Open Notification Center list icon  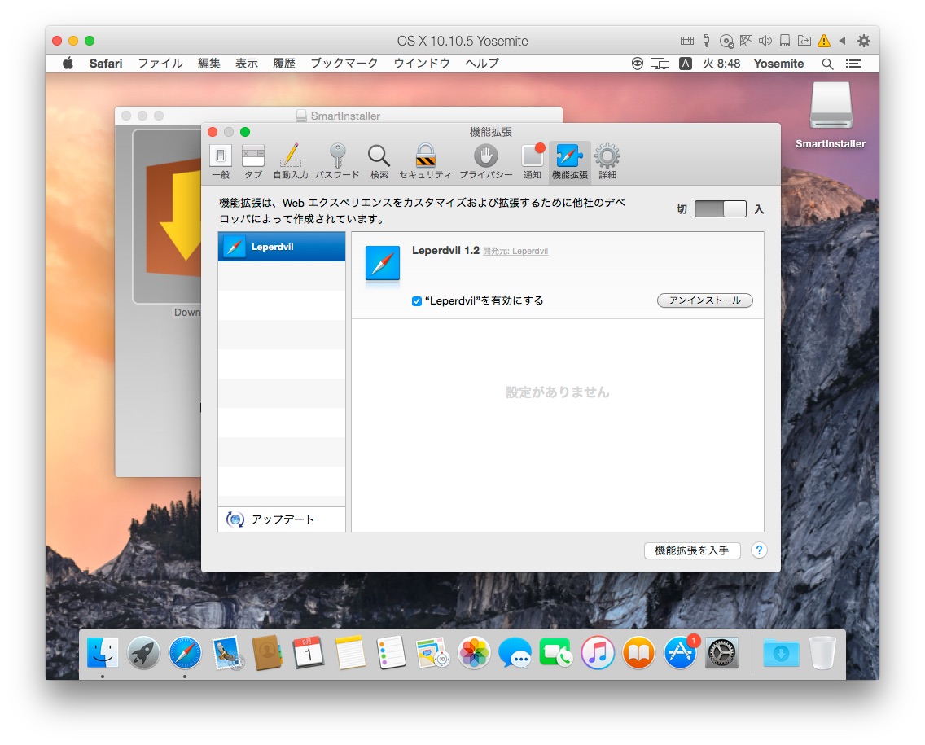pyautogui.click(x=853, y=64)
